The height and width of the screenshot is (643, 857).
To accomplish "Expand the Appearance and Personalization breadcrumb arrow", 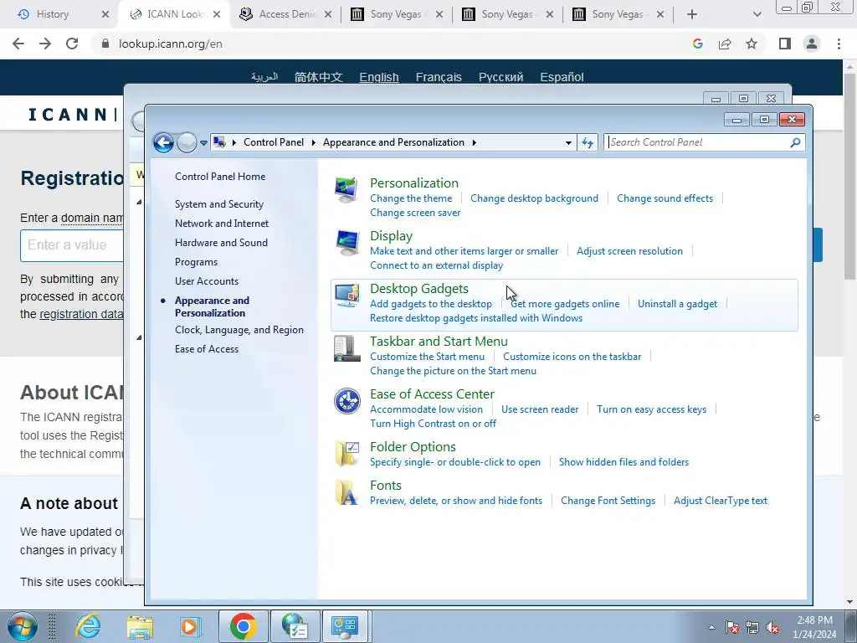I will [475, 142].
